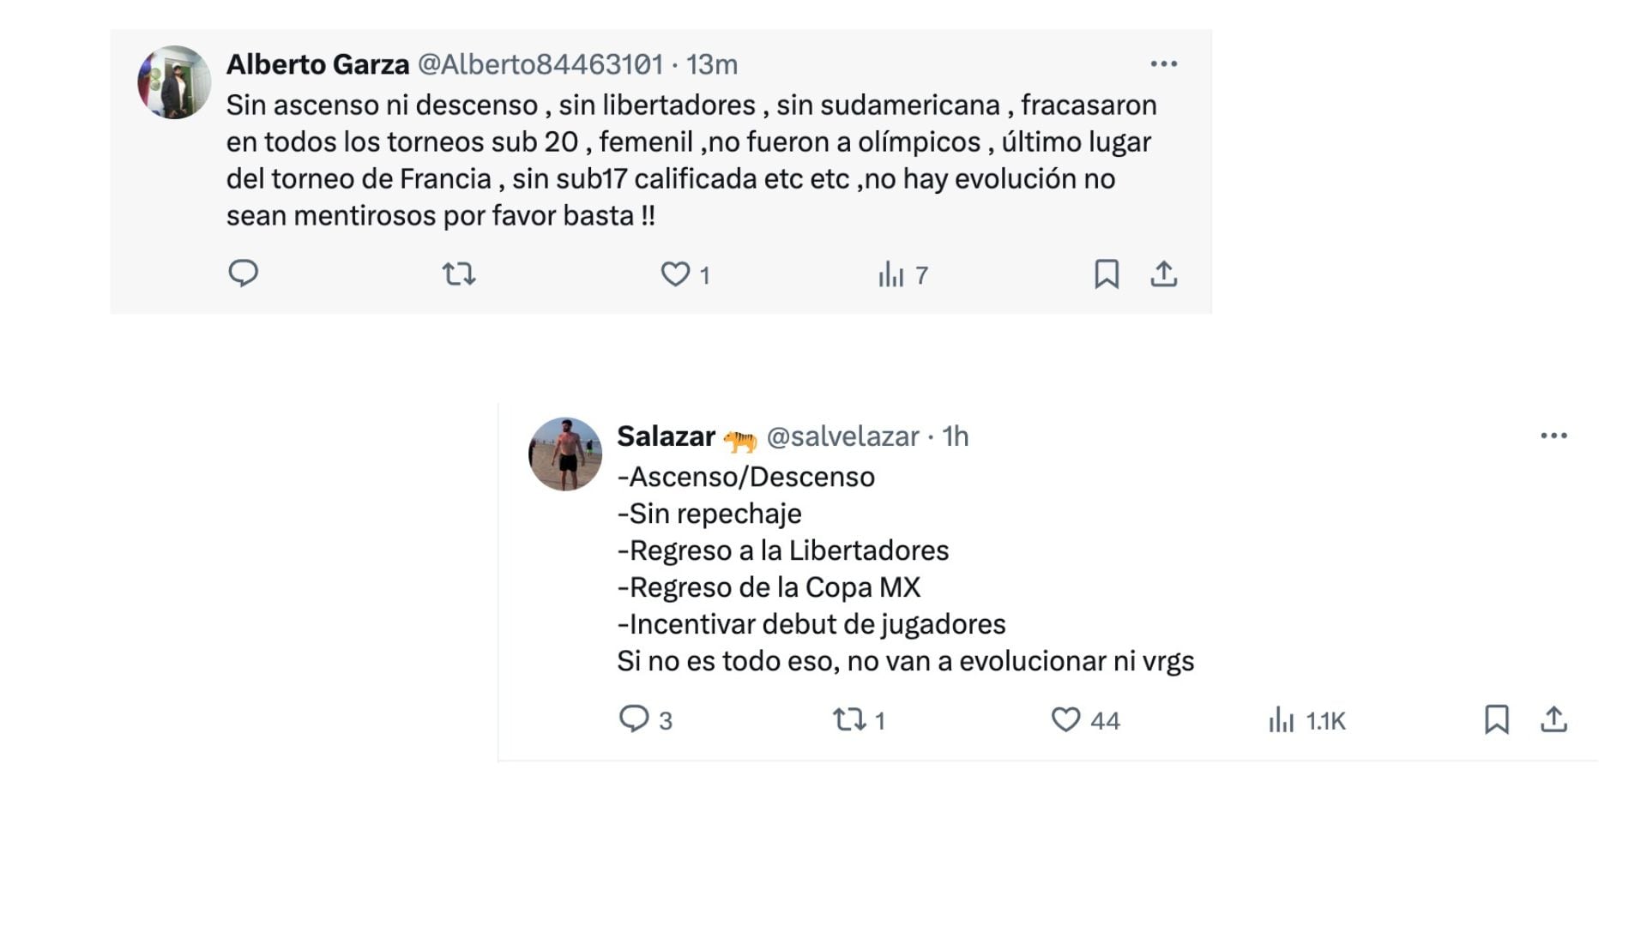Open more options menu on Alberto Garza's tweet
Viewport: 1647px width, 926px height.
click(1164, 63)
